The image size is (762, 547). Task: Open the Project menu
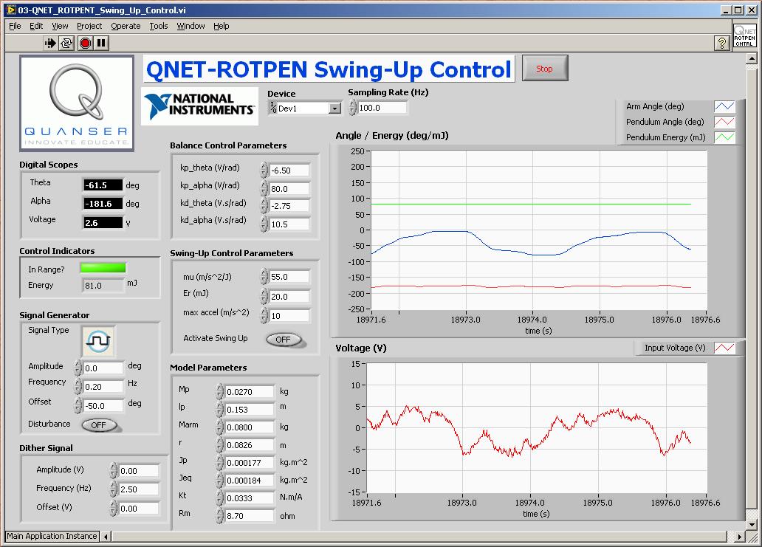click(89, 27)
